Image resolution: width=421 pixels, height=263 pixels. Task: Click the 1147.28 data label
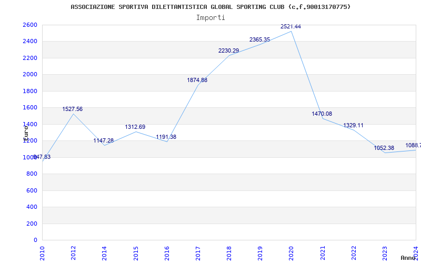[104, 140]
